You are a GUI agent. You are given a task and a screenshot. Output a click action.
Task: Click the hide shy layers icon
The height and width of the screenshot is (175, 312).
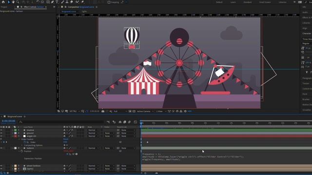pyautogui.click(x=120, y=122)
